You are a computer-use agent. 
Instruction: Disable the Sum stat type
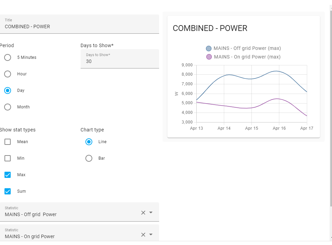[x=8, y=191]
